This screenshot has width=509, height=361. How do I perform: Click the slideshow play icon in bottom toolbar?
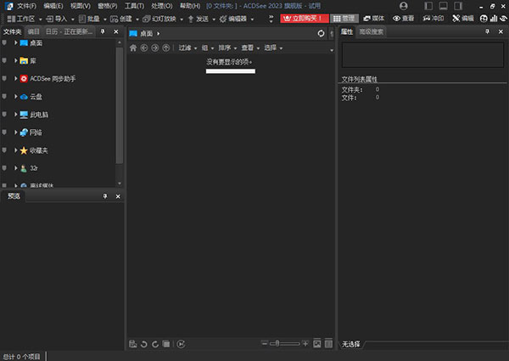click(x=182, y=344)
